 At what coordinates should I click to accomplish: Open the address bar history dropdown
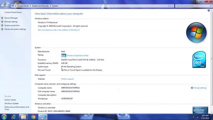(x=169, y=6)
